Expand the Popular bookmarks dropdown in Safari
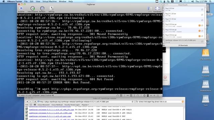 pyautogui.click(x=85, y=105)
